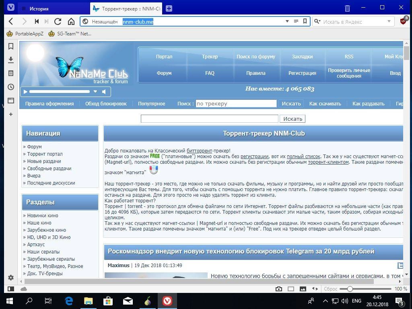
Task: Open reader view in address bar
Action: click(x=296, y=21)
